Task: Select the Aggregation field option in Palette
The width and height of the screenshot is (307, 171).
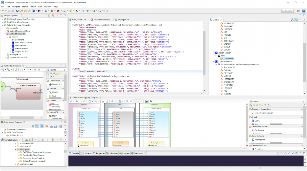Action: (258, 140)
